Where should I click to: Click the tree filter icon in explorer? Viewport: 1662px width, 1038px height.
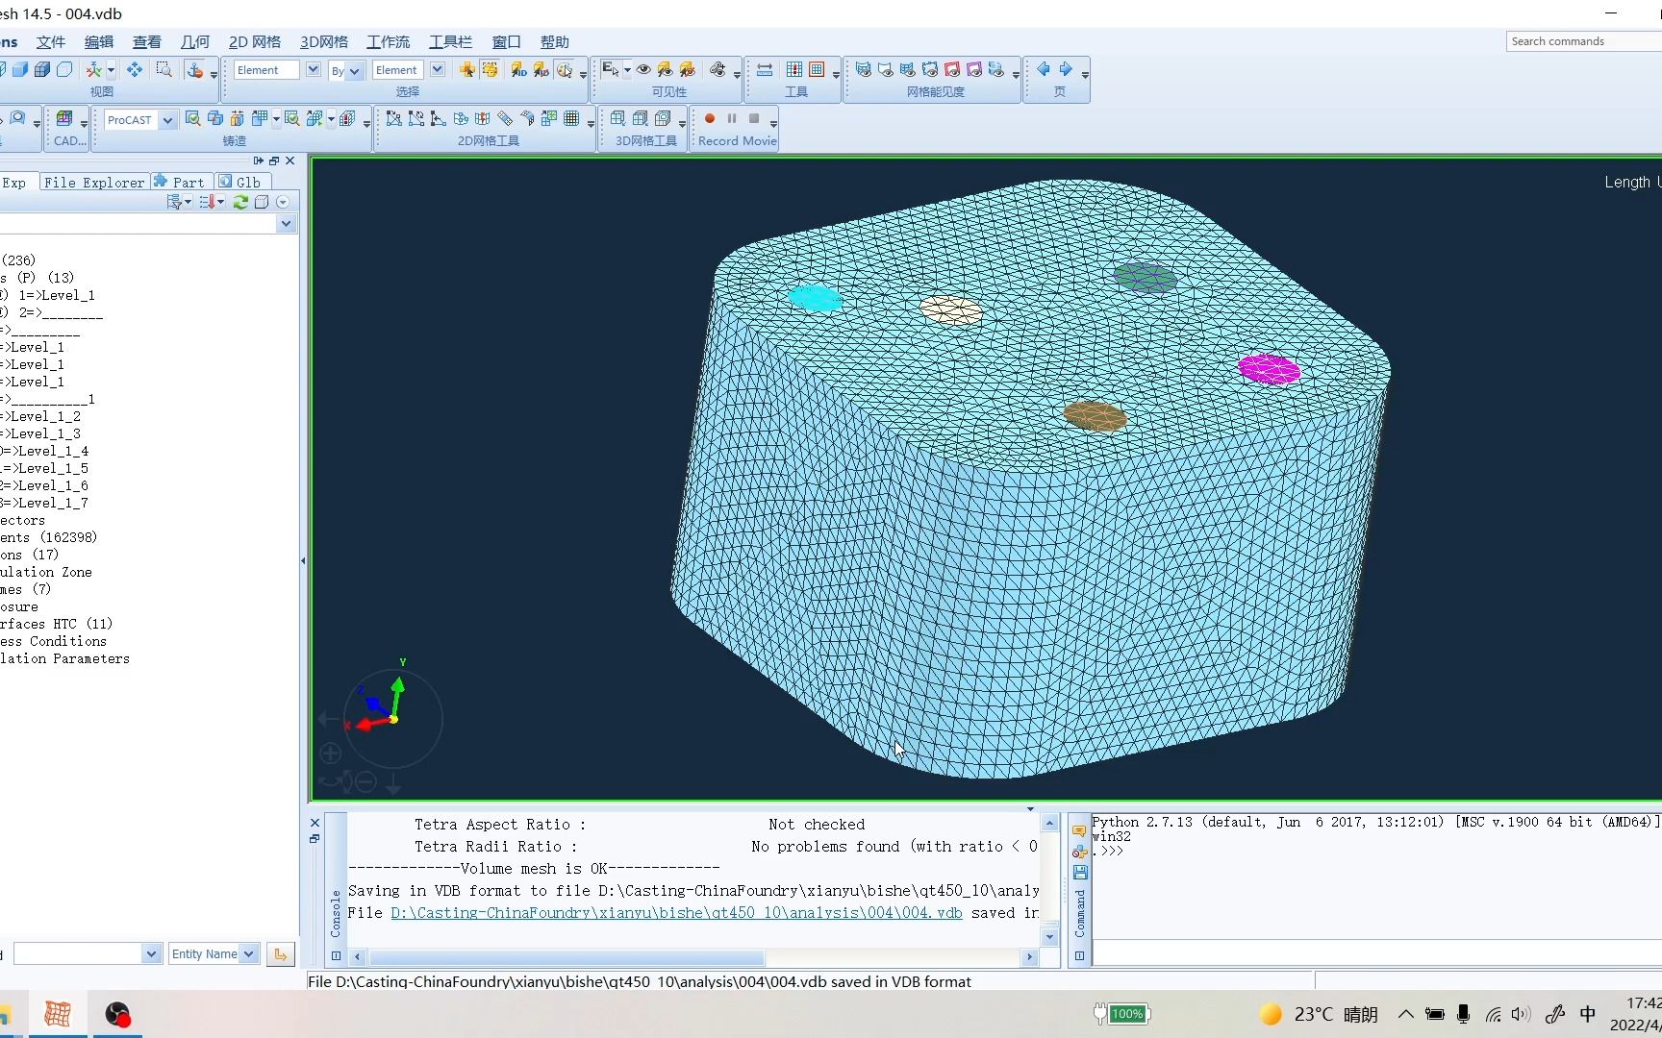click(x=175, y=202)
